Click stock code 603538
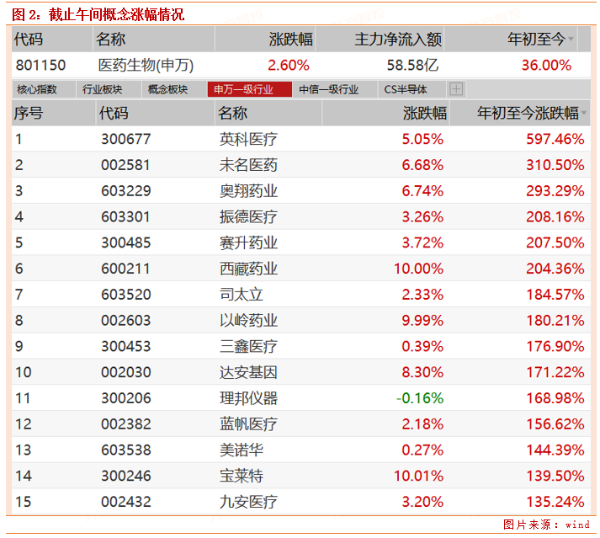The height and width of the screenshot is (538, 600). (126, 450)
